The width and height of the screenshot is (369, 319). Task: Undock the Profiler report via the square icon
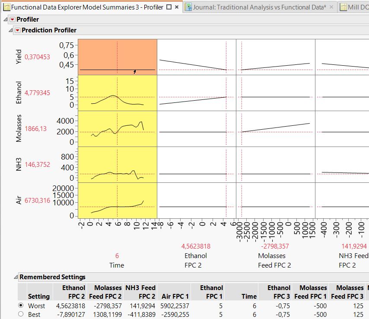click(x=169, y=7)
